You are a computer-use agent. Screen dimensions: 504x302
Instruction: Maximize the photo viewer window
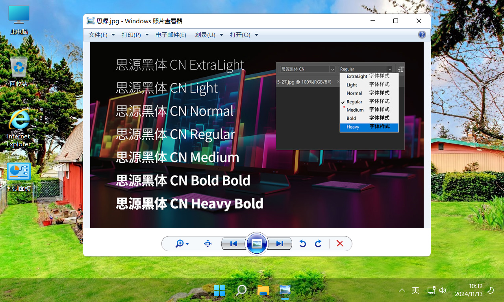(x=396, y=21)
